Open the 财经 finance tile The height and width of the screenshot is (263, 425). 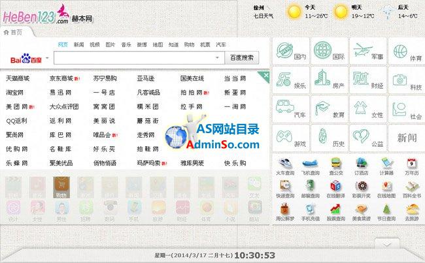coord(368,80)
